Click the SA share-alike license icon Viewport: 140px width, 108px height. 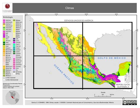[x=135, y=102]
